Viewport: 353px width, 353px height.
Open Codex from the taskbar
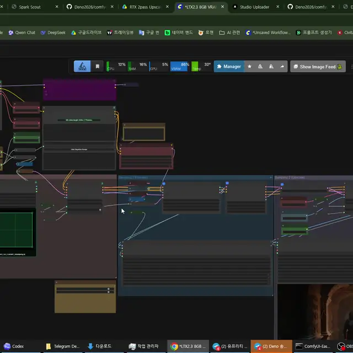[14, 346]
